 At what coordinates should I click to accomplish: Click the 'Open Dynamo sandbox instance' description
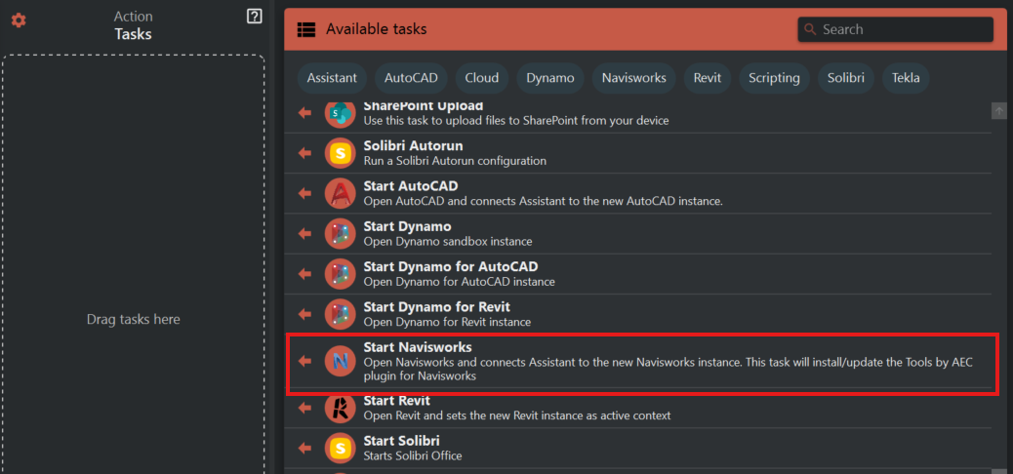pos(448,242)
